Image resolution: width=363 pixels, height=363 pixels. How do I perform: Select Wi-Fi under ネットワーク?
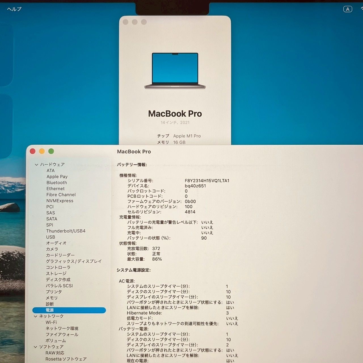click(x=51, y=322)
